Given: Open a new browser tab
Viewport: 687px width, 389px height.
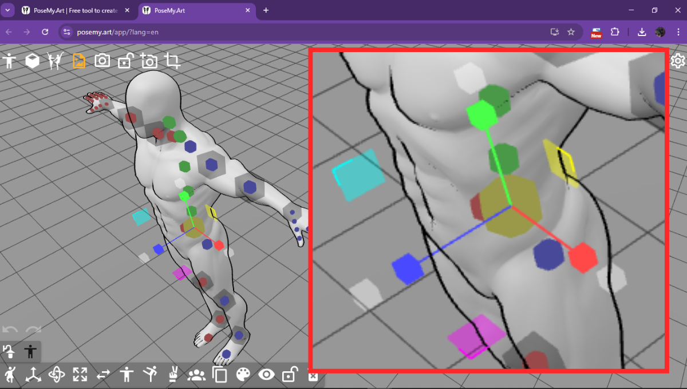Looking at the screenshot, I should tap(266, 10).
